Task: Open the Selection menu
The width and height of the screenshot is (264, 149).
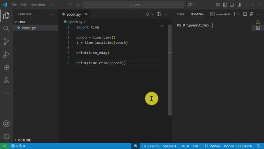Action: [38, 5]
